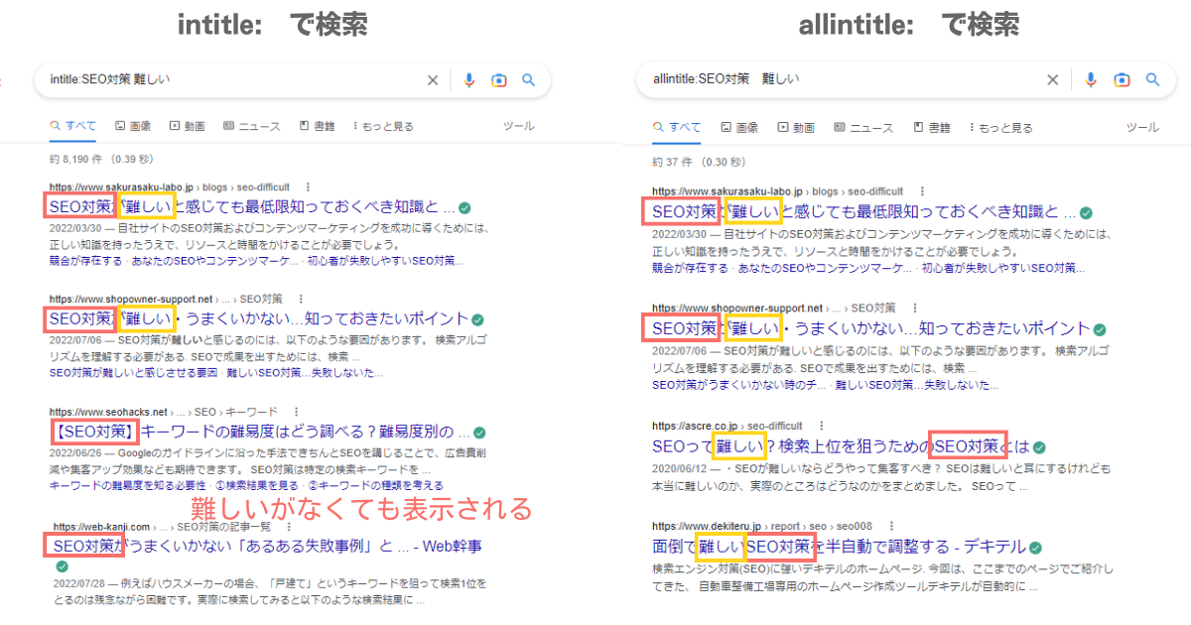Open right result SEO対策が難しいと感じても最低限知っておくべき知識

pos(863,211)
